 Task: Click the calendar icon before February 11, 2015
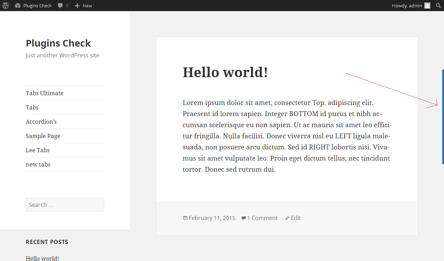(185, 218)
